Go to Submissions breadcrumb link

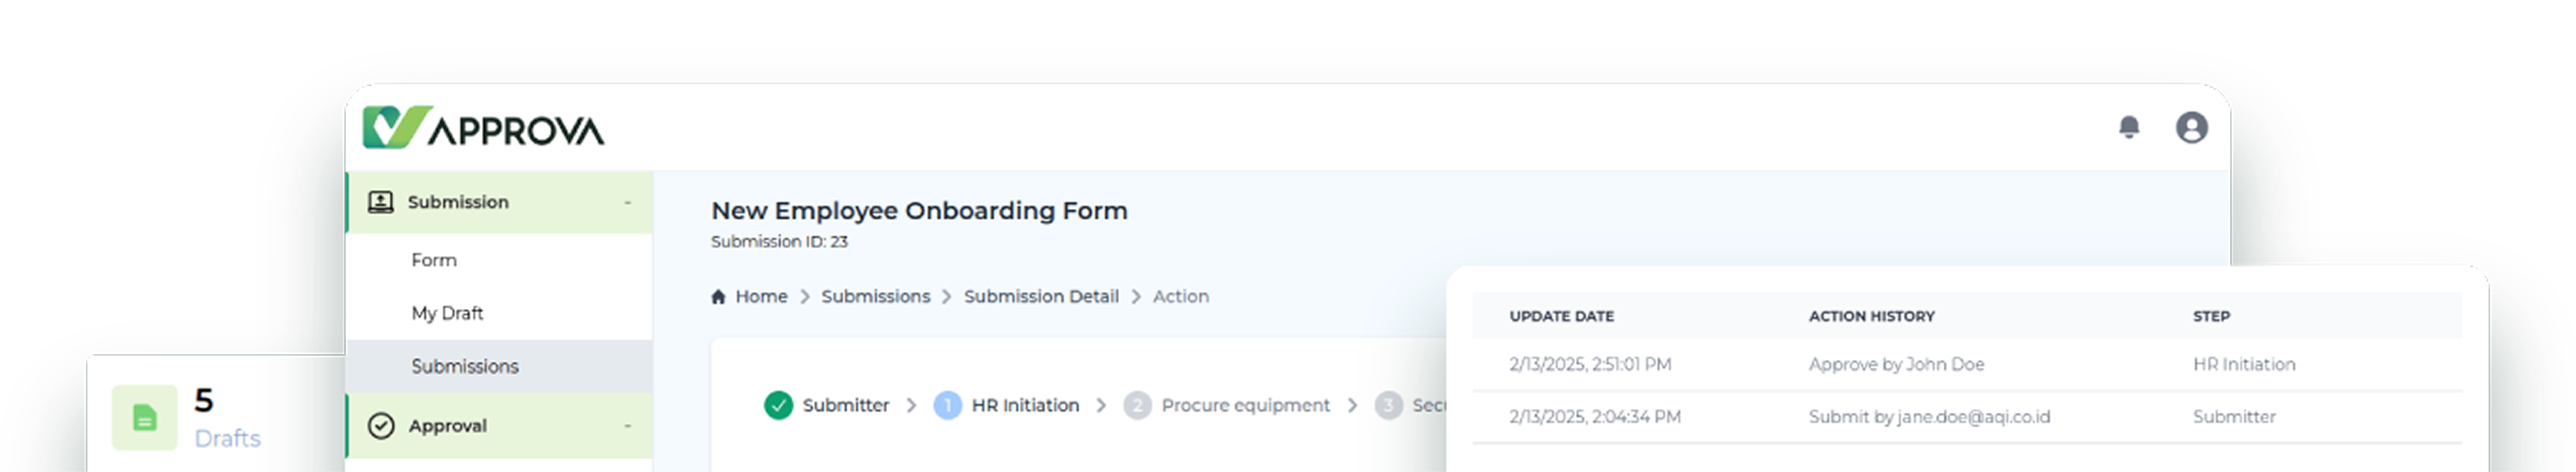[x=875, y=296]
